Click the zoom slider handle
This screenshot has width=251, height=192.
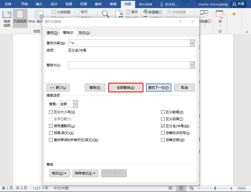(x=215, y=188)
